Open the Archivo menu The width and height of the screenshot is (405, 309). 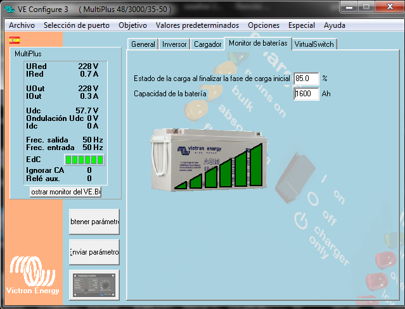point(22,25)
